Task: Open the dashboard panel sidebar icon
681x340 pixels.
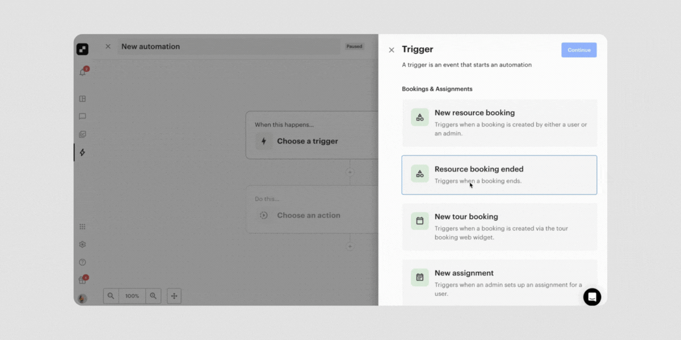Action: [82, 98]
